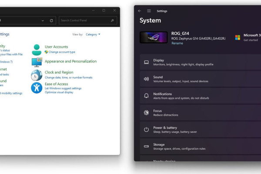Click the ROG Zephyrus G14 model text
This screenshot has height=174, width=261.
click(x=198, y=38)
